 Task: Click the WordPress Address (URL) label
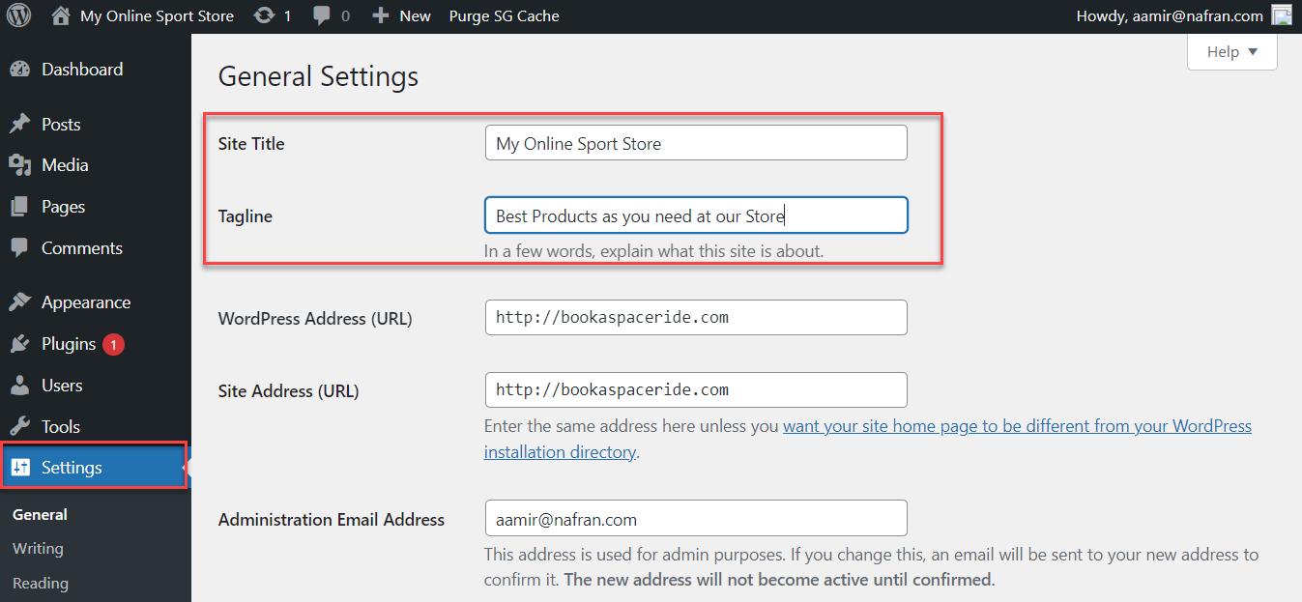[x=315, y=318]
